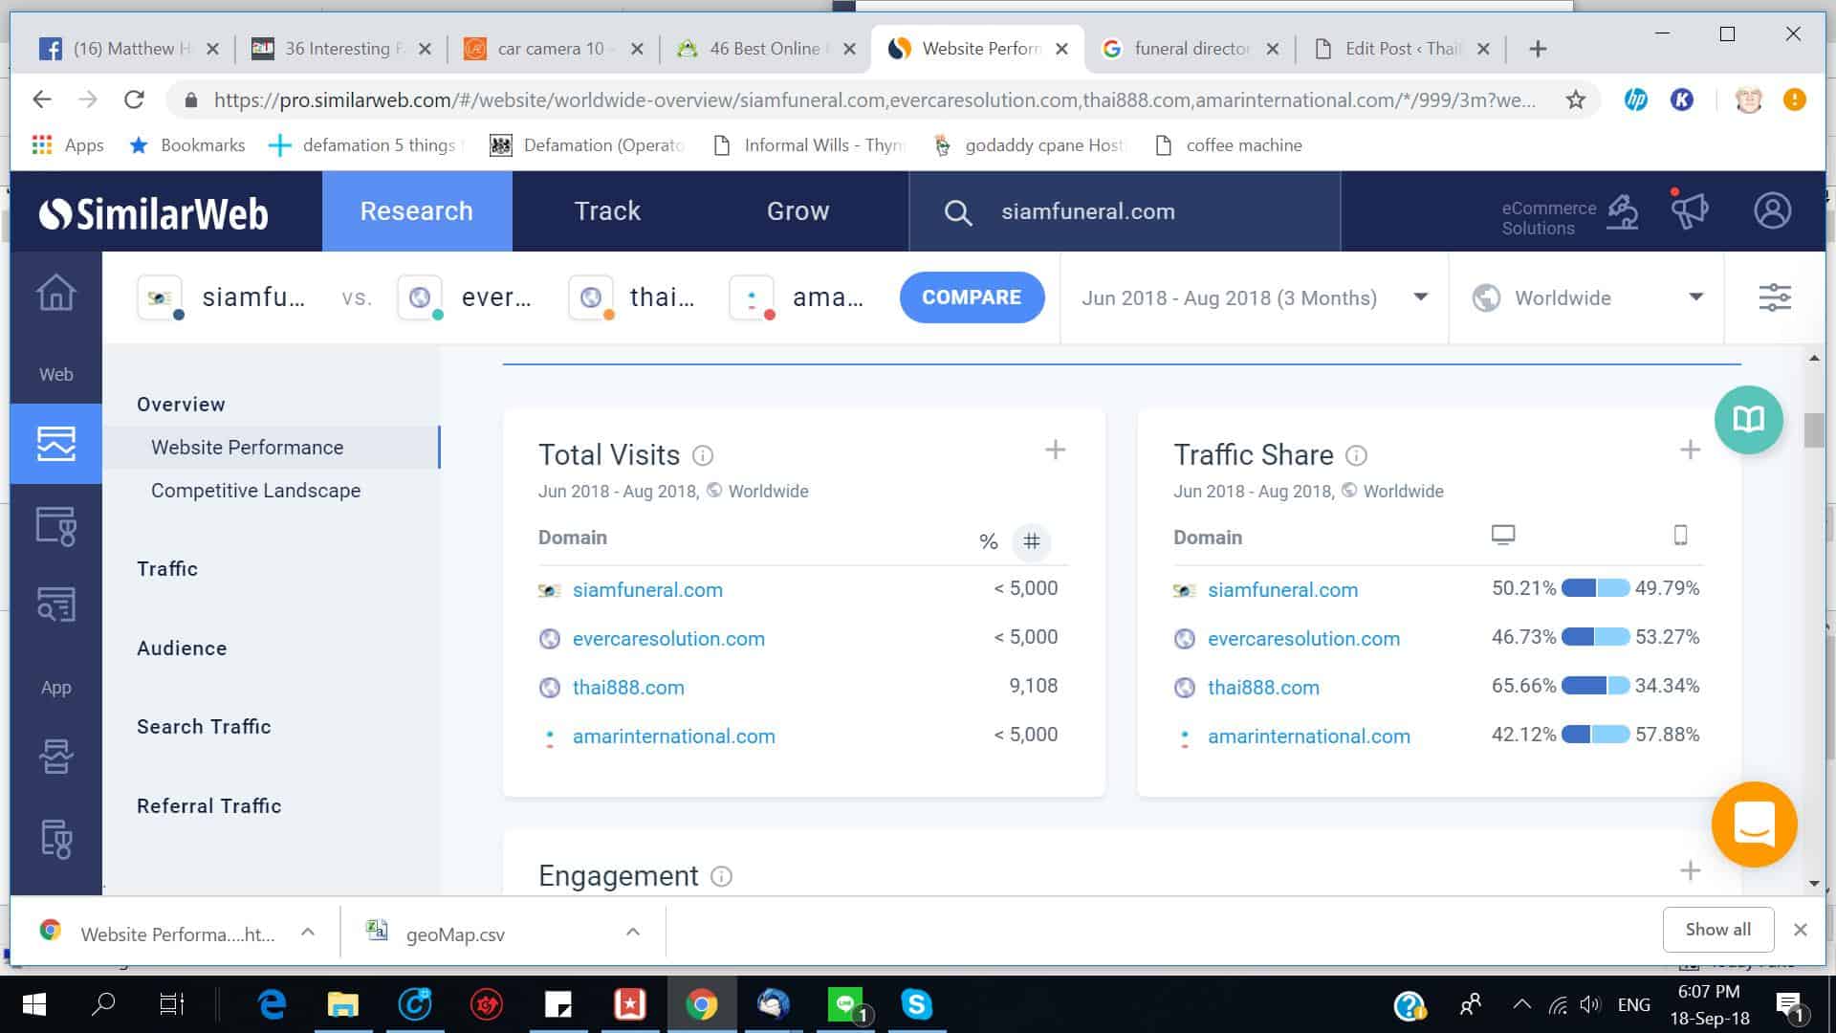Bookmark page with the star icon
1836x1033 pixels.
tap(1575, 99)
